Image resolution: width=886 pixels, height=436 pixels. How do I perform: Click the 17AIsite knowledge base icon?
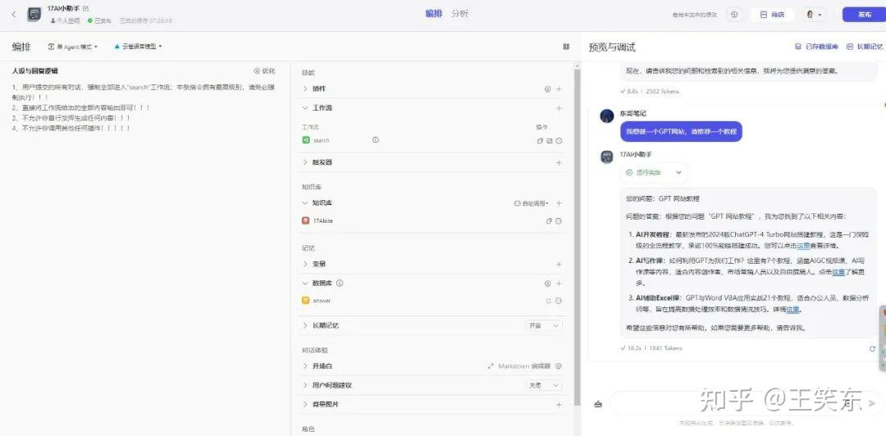tap(306, 220)
